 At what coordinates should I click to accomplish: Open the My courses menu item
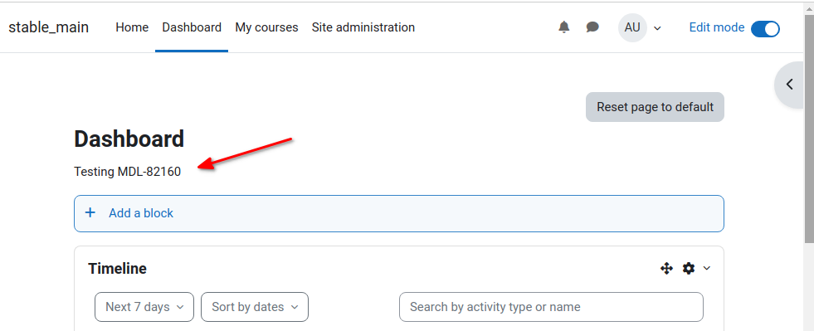coord(267,27)
